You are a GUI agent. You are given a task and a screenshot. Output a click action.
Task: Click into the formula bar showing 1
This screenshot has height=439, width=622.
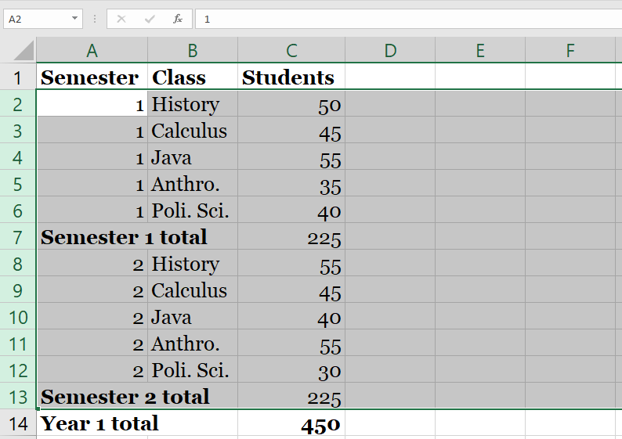(x=409, y=19)
